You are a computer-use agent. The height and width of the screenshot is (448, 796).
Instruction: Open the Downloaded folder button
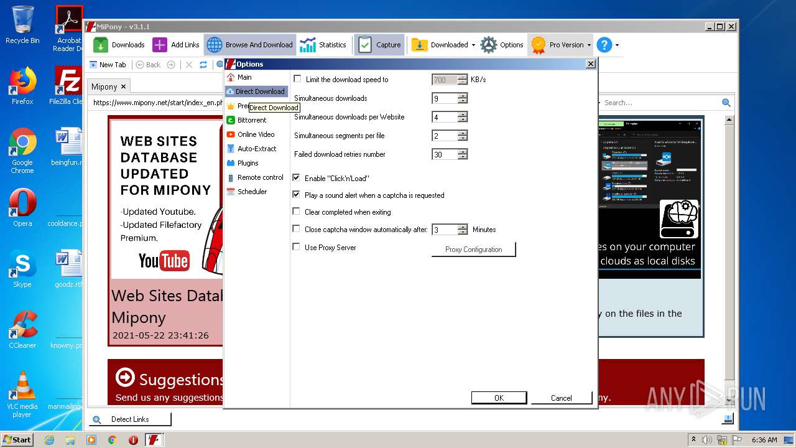pos(440,45)
